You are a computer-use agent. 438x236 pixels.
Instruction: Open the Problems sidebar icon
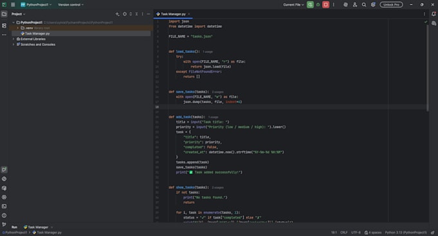pyautogui.click(x=4, y=215)
